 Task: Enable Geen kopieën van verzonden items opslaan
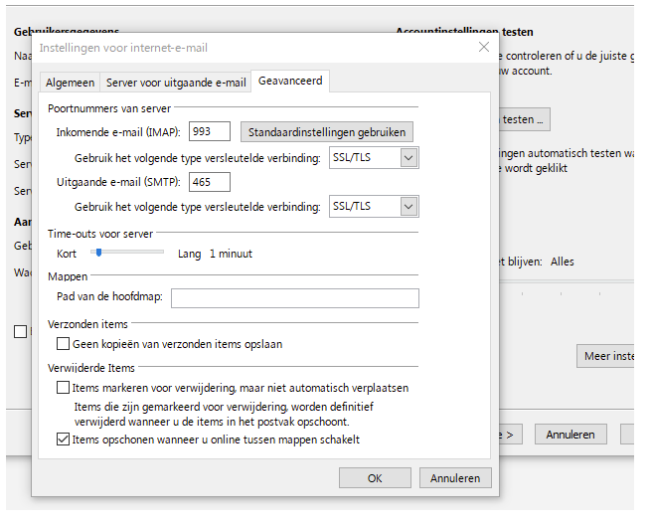coord(64,344)
